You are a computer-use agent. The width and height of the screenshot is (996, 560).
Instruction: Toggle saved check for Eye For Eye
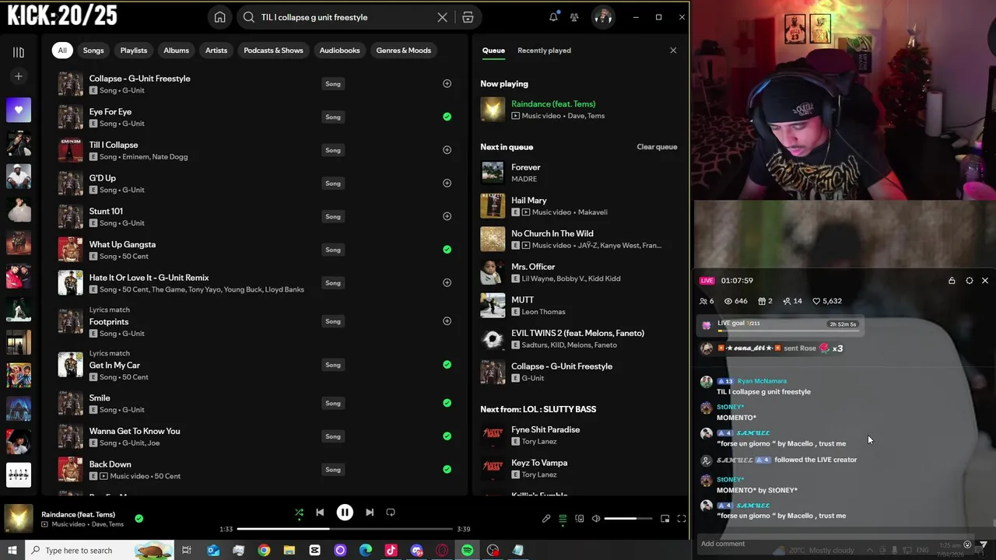[x=447, y=117]
